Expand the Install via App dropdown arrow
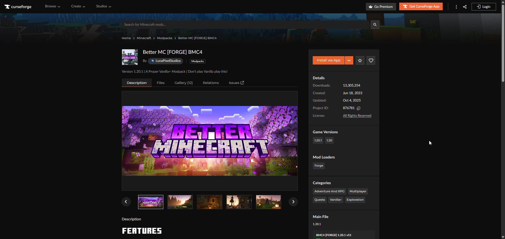Image resolution: width=505 pixels, height=239 pixels. pyautogui.click(x=349, y=60)
